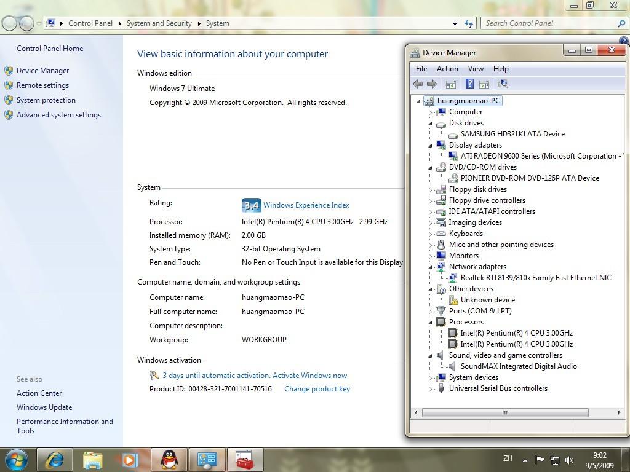Screen dimensions: 630x472
Task: Expand Universal Serial Bus controllers node
Action: (430, 388)
